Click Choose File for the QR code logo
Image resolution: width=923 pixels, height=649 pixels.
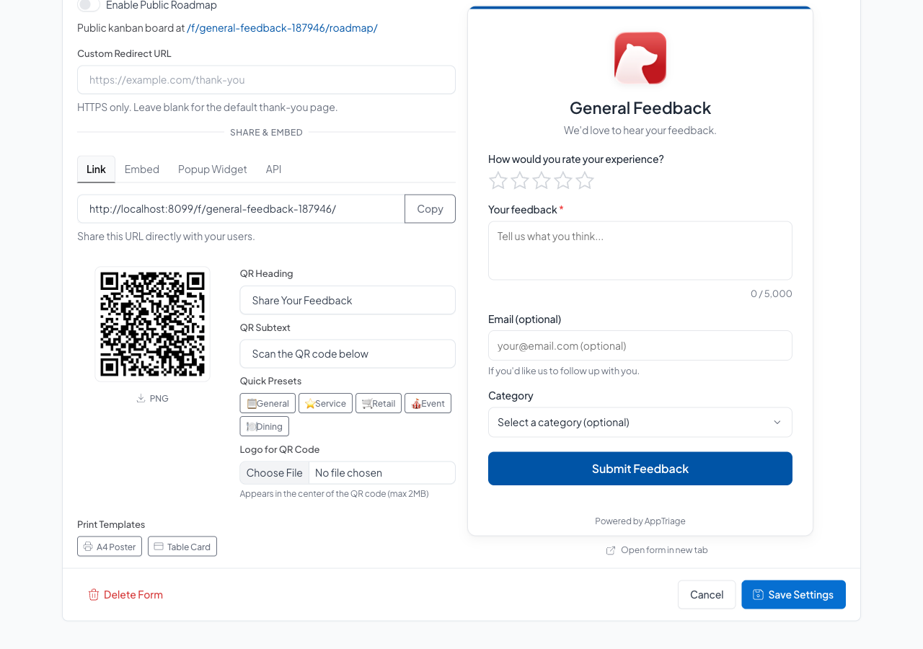click(274, 472)
